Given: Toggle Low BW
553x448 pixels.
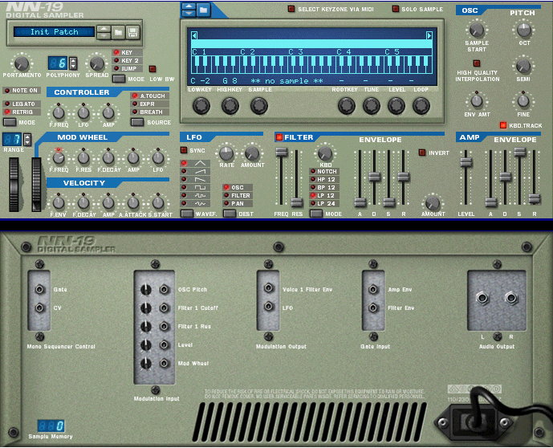Looking at the screenshot, I should tap(152, 69).
